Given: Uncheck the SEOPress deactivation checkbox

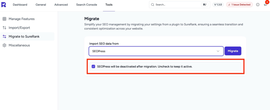Looking at the screenshot, I should [93, 66].
